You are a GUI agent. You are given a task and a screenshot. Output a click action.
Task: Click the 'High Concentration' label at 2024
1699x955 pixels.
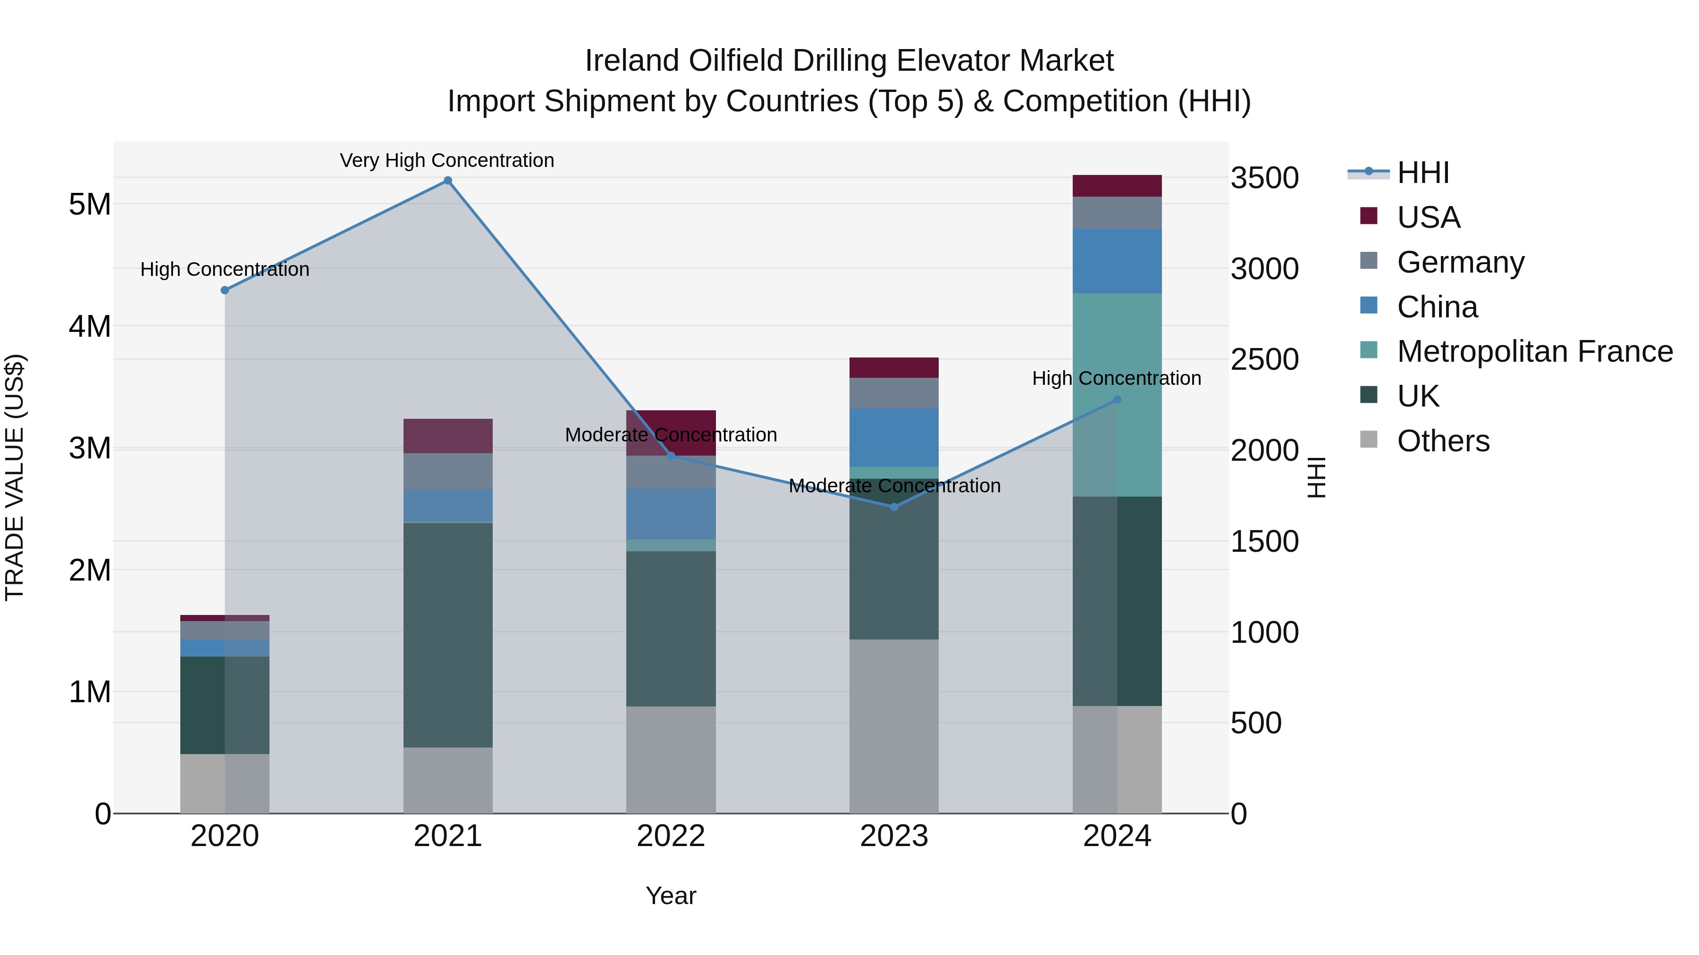(1117, 378)
